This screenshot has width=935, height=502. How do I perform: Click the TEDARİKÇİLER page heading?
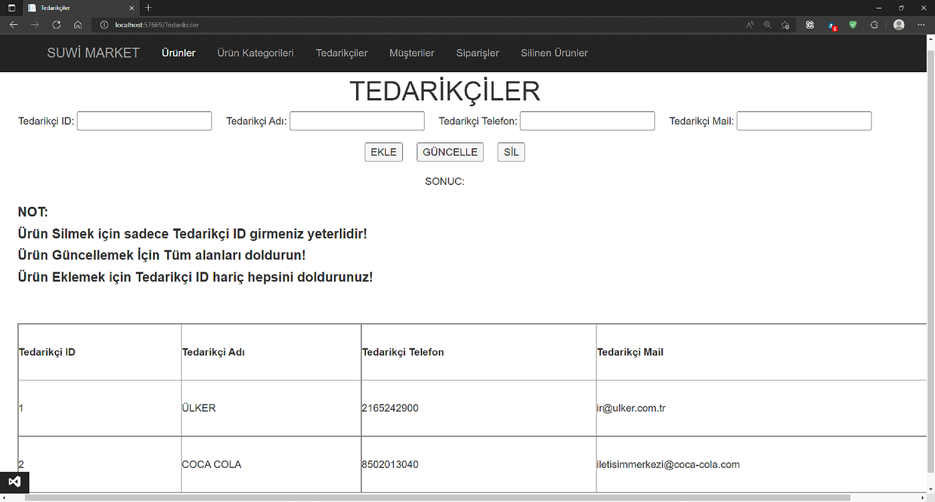(x=445, y=91)
